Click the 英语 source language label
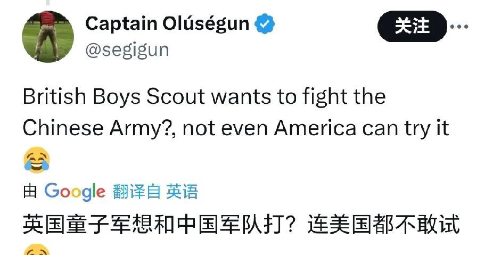The width and height of the screenshot is (493, 255). click(182, 192)
